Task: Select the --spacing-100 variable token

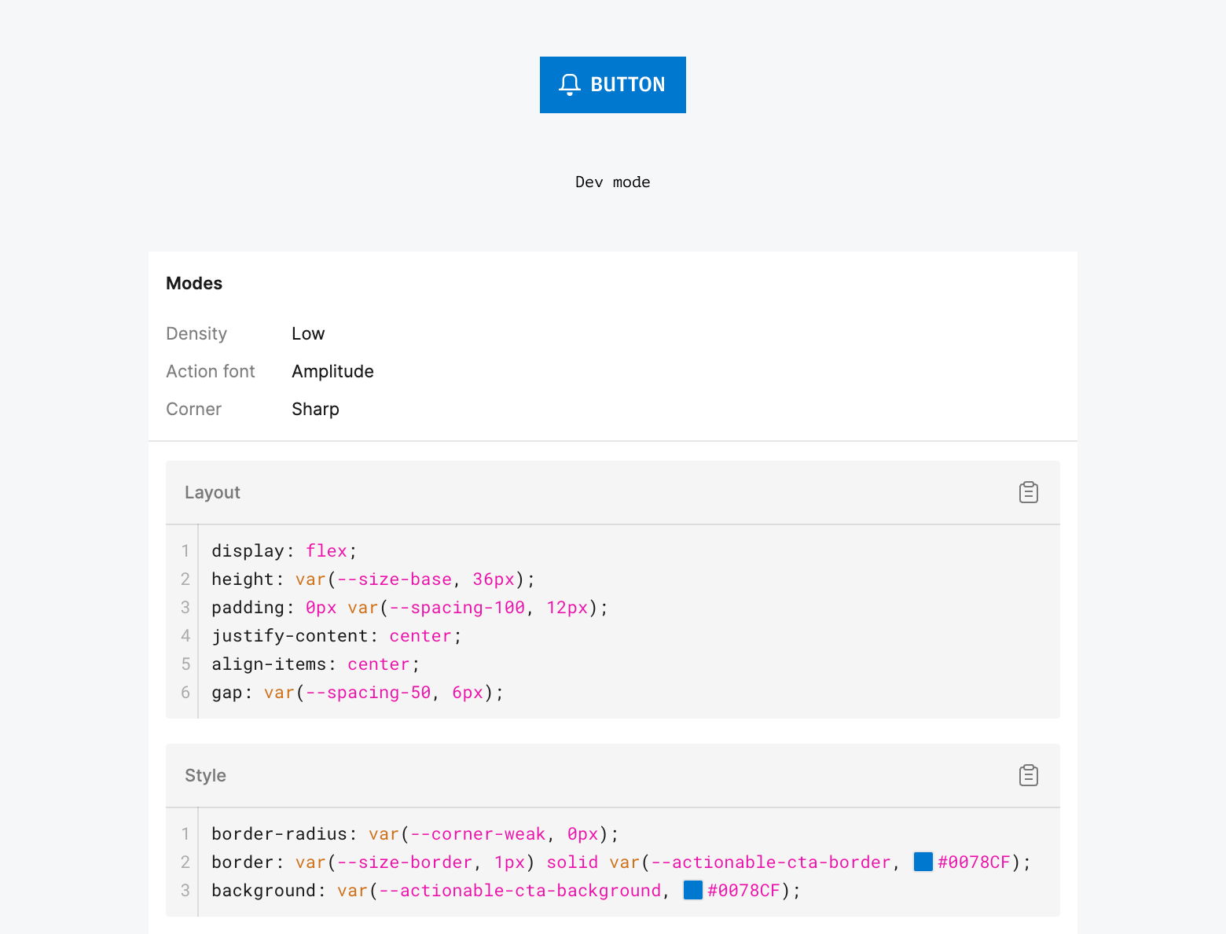Action: pos(457,607)
